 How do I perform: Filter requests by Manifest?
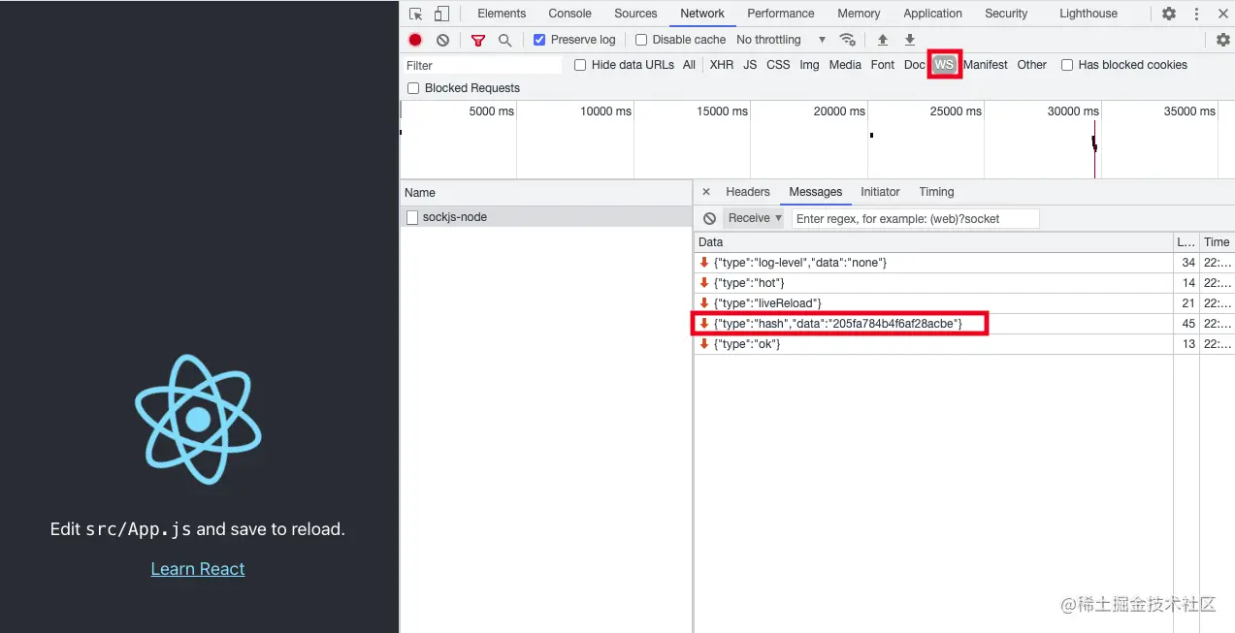tap(985, 65)
